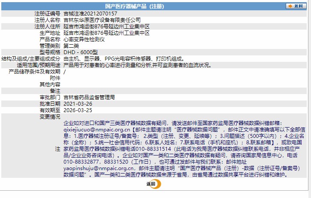Viewport: 311px width, 198px height.
Task: Click the label 生产地址
Action: click(x=50, y=33)
